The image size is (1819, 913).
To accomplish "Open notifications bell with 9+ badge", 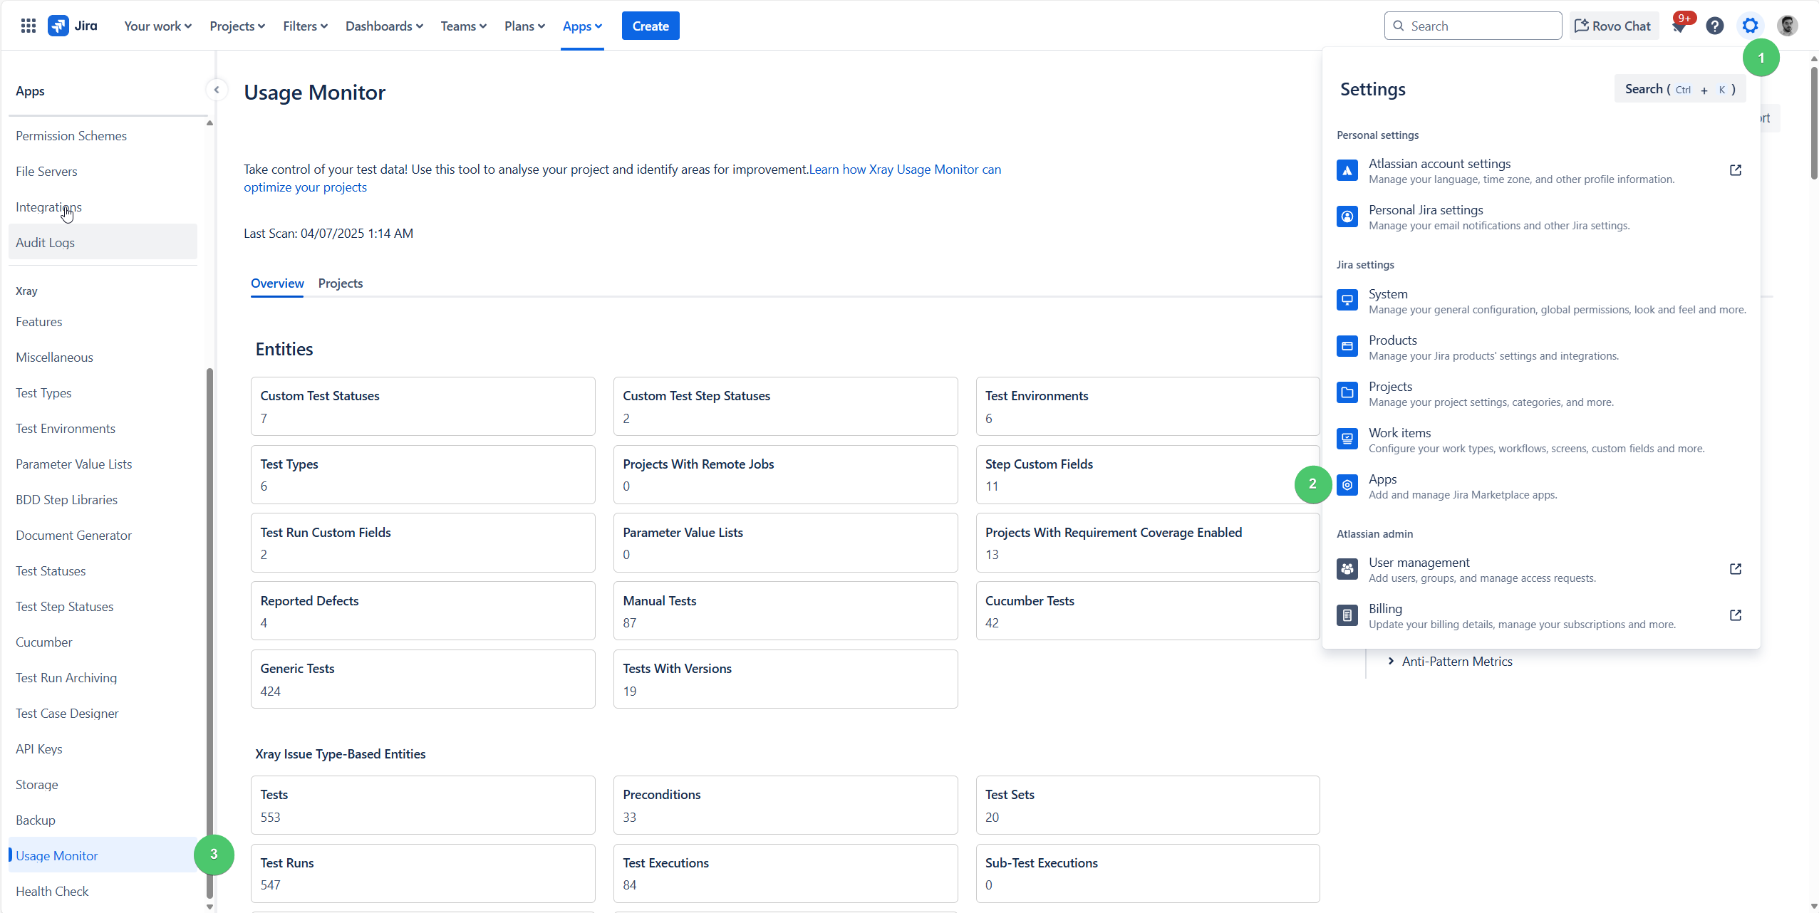I will tap(1679, 26).
